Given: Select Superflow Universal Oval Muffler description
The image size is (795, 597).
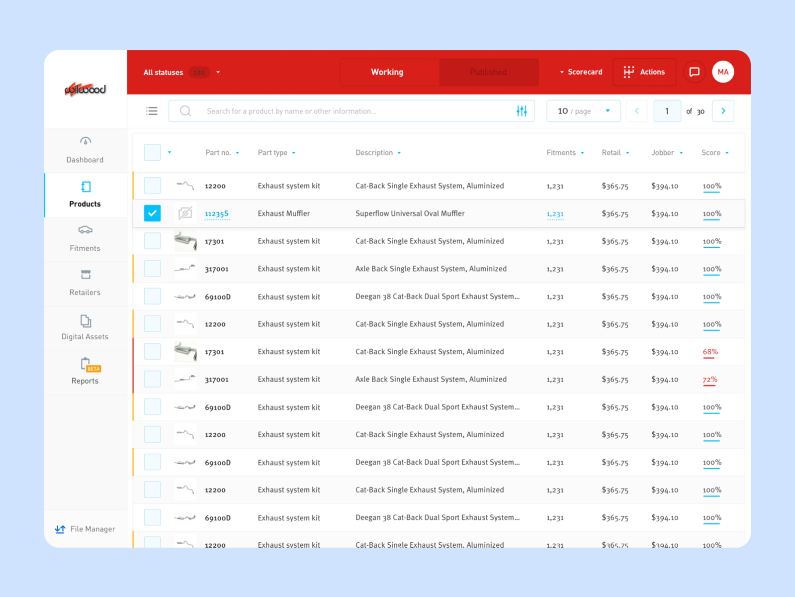Looking at the screenshot, I should click(x=410, y=213).
